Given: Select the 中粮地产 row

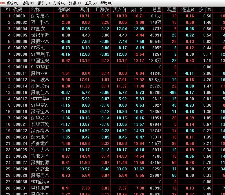Looking at the screenshot, I should (x=40, y=188).
